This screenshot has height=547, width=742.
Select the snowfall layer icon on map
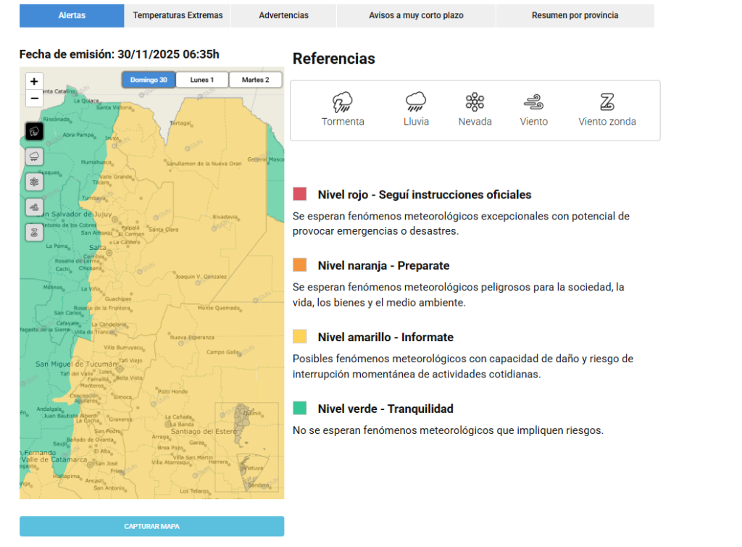[x=34, y=182]
